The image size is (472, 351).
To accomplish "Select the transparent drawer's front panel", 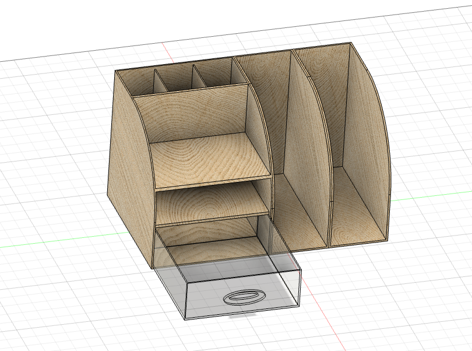I will pos(243,295).
